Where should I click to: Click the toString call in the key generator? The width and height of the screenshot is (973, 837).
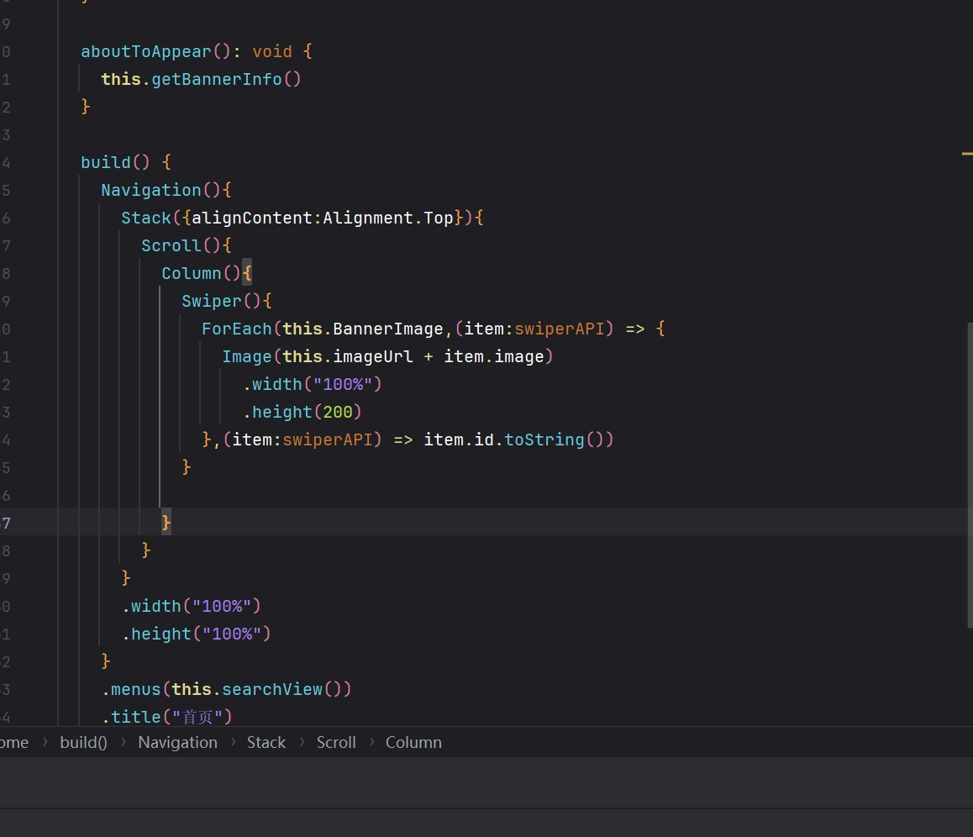544,440
